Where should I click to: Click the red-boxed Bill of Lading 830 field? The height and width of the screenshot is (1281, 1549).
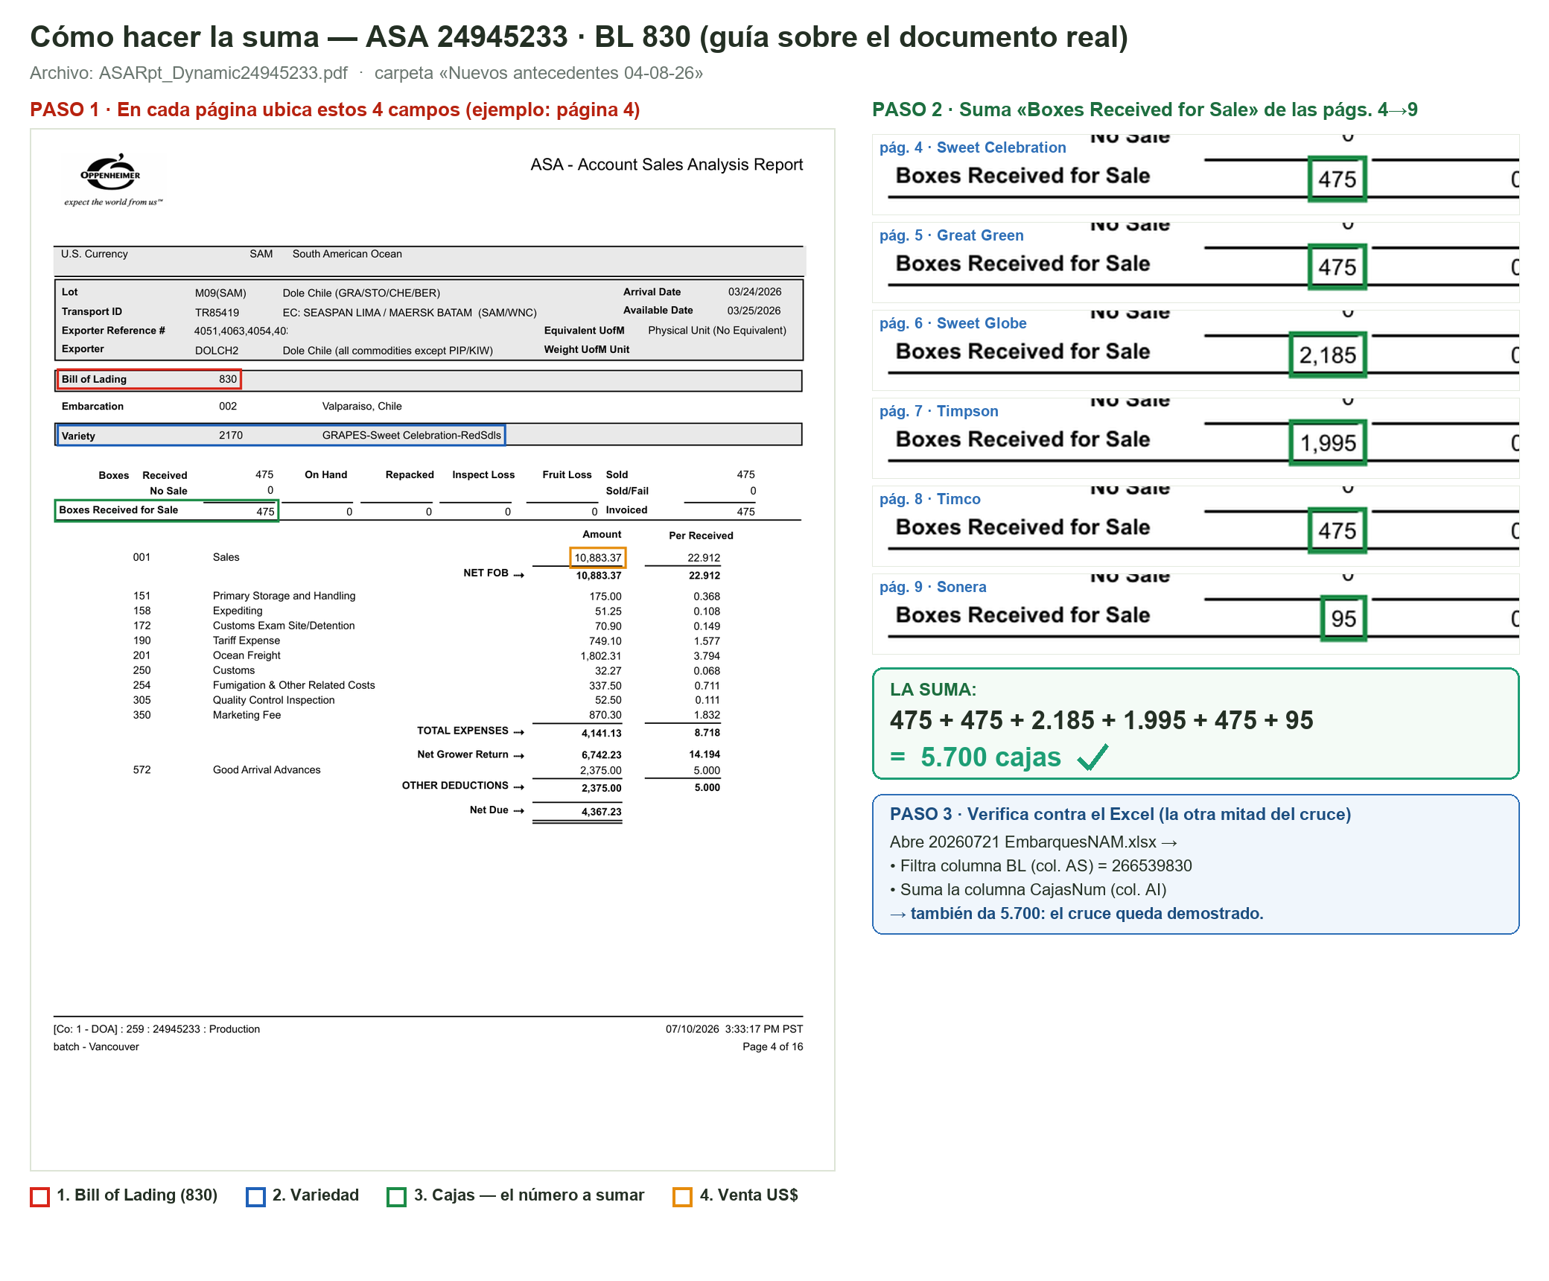click(x=149, y=379)
